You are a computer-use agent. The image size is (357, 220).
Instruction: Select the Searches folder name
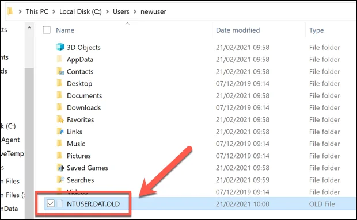pos(80,180)
